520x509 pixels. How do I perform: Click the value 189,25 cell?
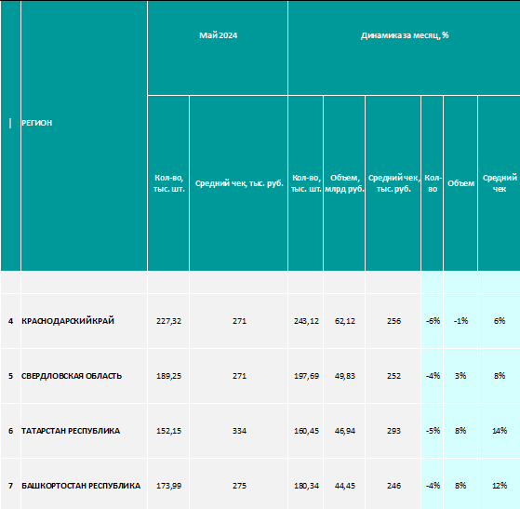(168, 376)
